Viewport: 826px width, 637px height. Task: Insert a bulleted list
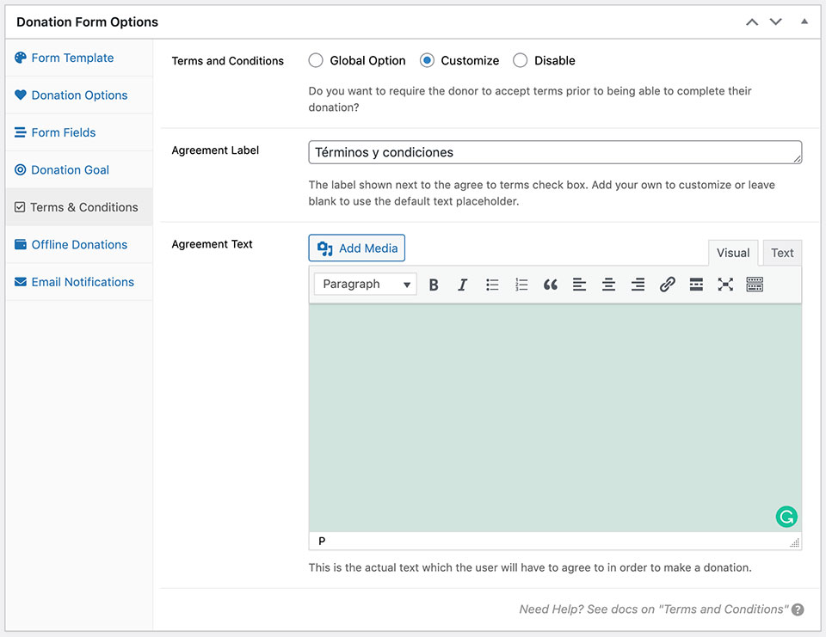[x=492, y=285]
